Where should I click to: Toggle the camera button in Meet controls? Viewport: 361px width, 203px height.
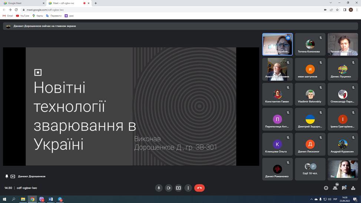point(169,188)
